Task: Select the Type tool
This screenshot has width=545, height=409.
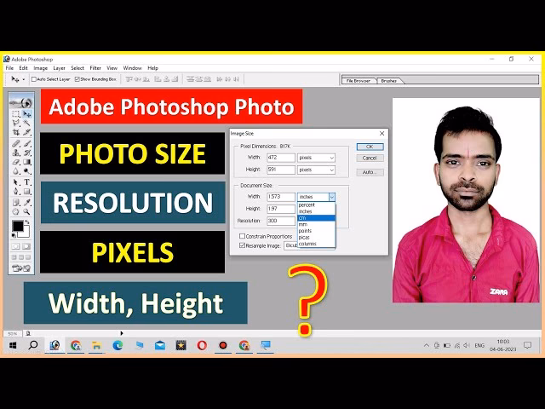Action: [26, 182]
